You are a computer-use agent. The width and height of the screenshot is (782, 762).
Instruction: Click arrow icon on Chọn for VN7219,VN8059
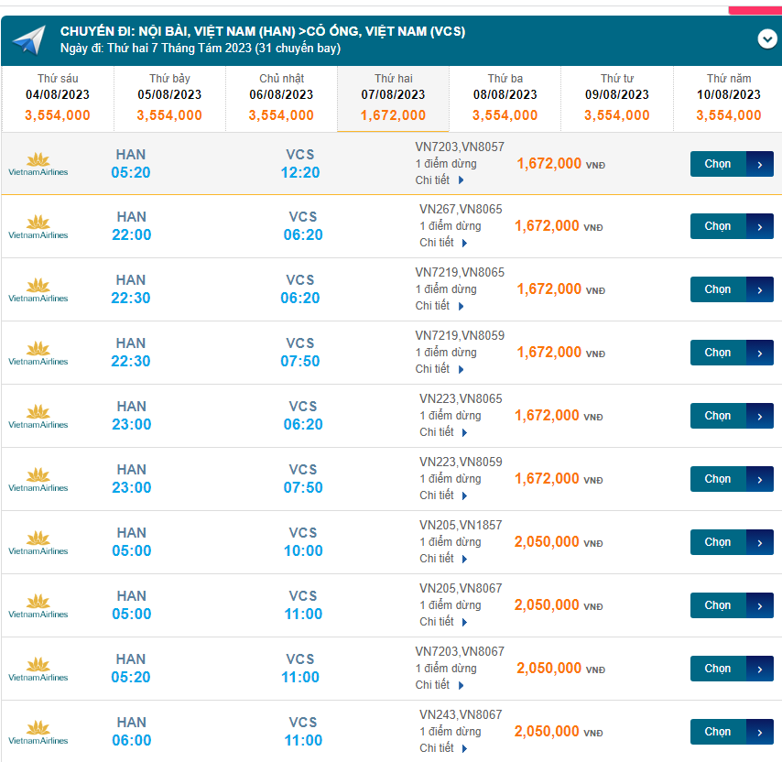[x=760, y=353]
